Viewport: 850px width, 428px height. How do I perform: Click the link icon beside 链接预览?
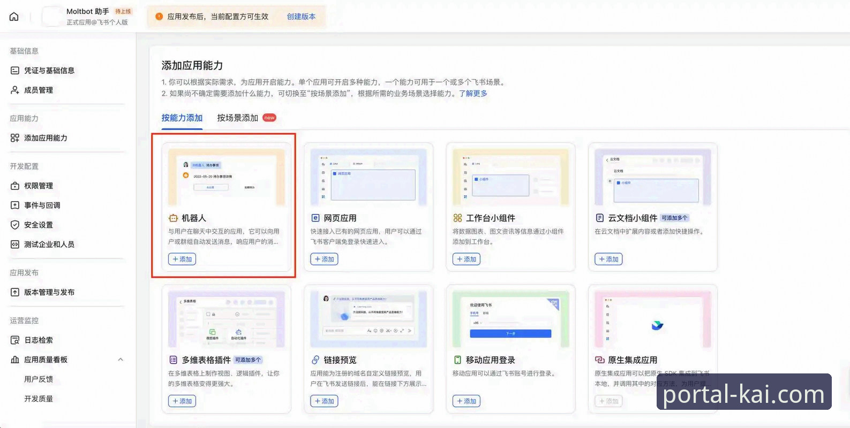(x=315, y=360)
